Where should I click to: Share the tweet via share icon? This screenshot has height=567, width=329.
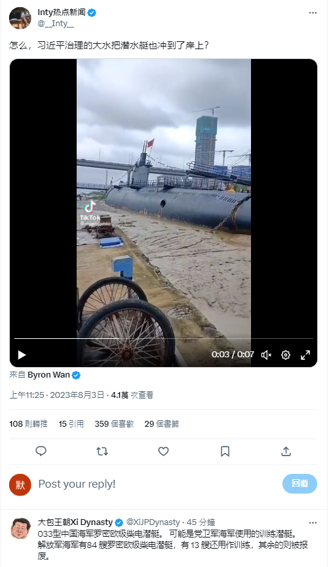pos(286,451)
